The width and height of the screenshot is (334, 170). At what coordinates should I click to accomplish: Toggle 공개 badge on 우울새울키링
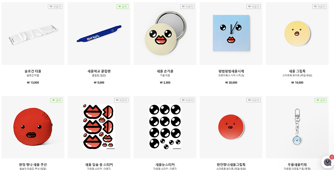pyautogui.click(x=321, y=100)
